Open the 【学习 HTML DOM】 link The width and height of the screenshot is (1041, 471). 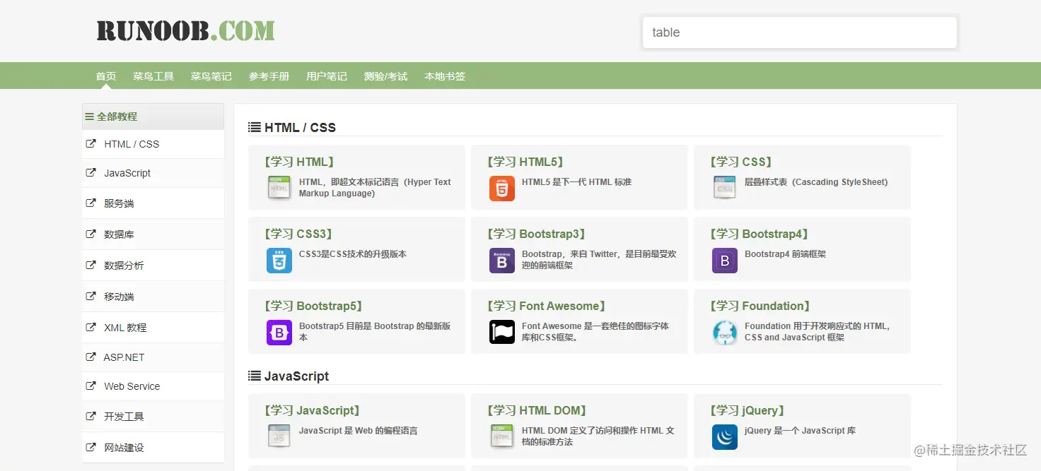tap(535, 410)
